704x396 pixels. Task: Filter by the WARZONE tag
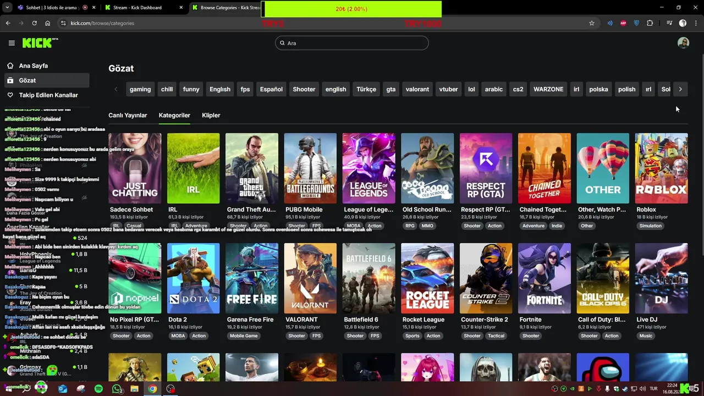coord(548,89)
